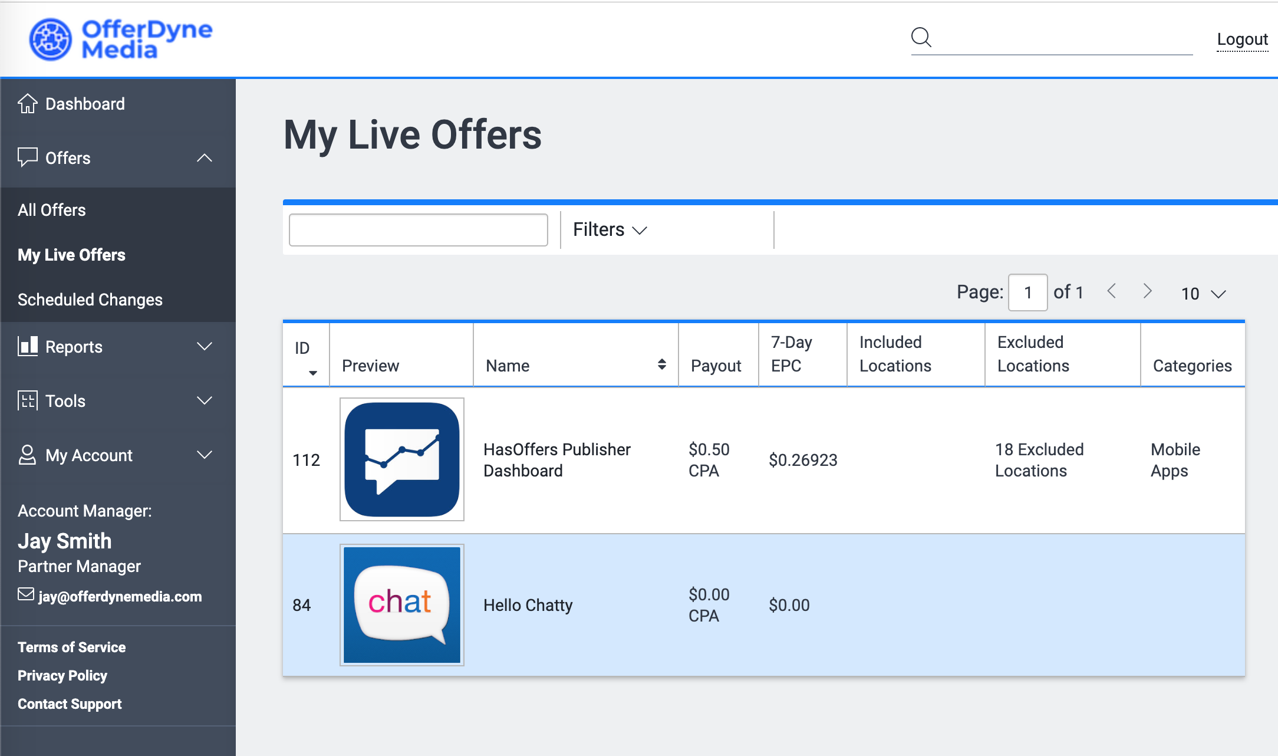This screenshot has height=756, width=1278.
Task: Click the Logout link
Action: (x=1243, y=39)
